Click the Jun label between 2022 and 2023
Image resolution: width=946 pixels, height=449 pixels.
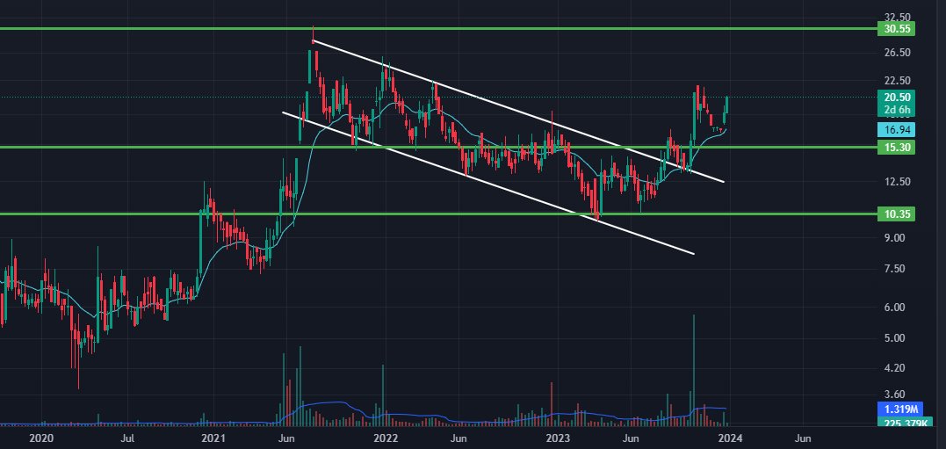tap(459, 437)
